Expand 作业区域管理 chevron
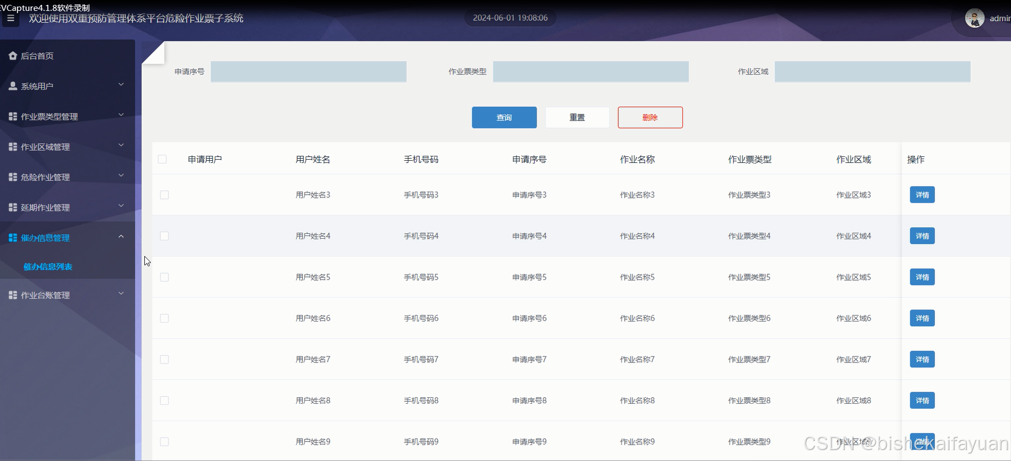1011x461 pixels. 121,145
